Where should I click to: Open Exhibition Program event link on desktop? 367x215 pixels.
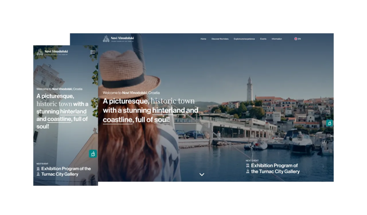pos(275,168)
